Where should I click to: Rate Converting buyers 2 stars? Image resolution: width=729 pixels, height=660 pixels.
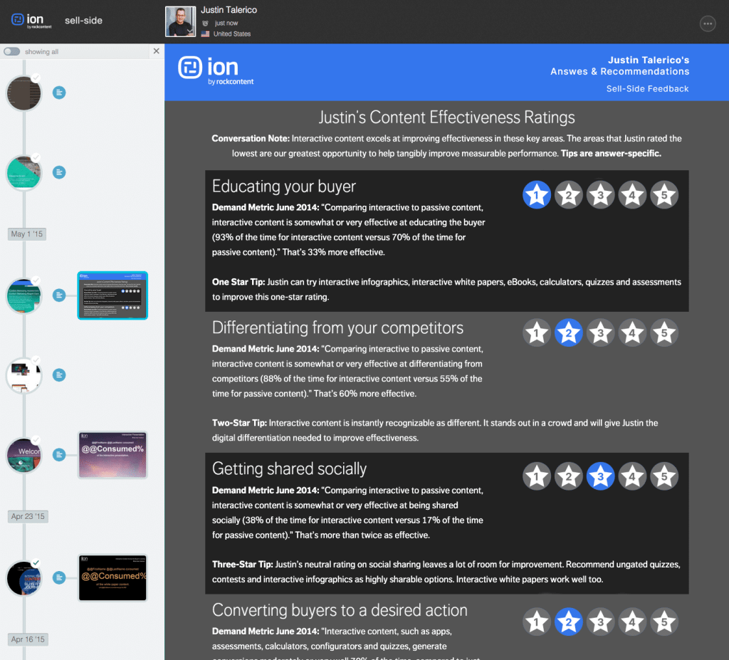(568, 621)
